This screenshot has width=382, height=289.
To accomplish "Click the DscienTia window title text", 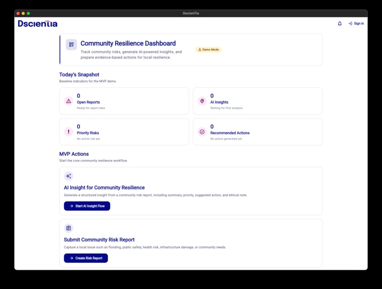I will (x=191, y=14).
